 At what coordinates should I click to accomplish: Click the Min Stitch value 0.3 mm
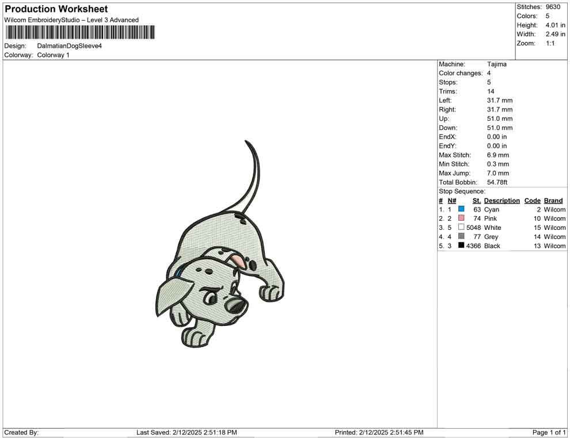497,164
